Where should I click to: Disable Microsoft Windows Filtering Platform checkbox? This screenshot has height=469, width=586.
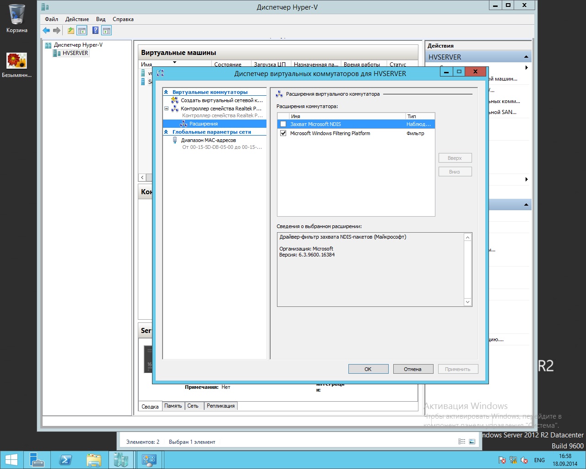pos(283,133)
